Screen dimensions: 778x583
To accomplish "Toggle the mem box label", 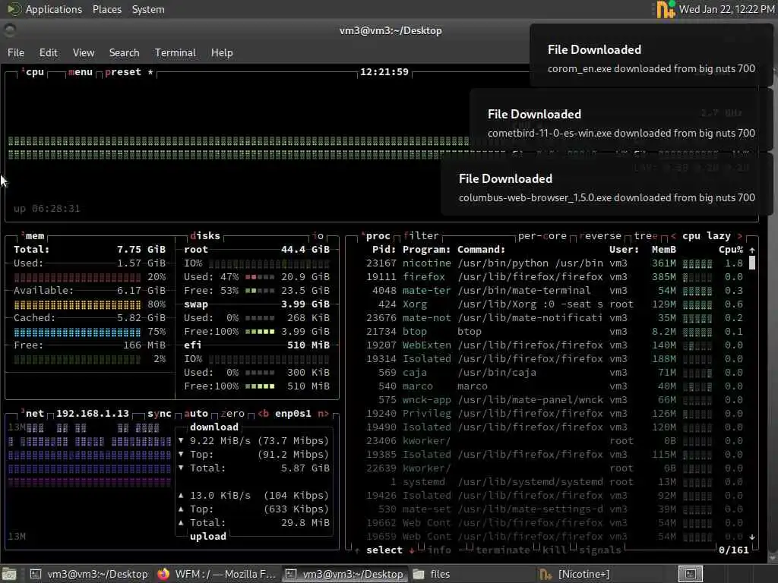I will (x=33, y=236).
